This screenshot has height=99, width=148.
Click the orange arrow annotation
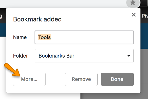click(x=12, y=70)
